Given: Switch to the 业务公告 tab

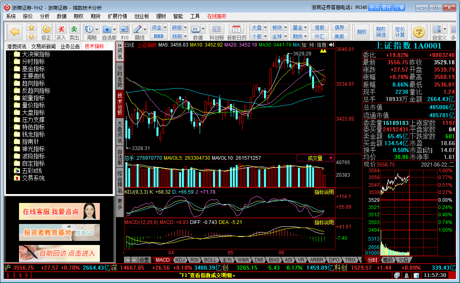Looking at the screenshot, I should (70, 46).
